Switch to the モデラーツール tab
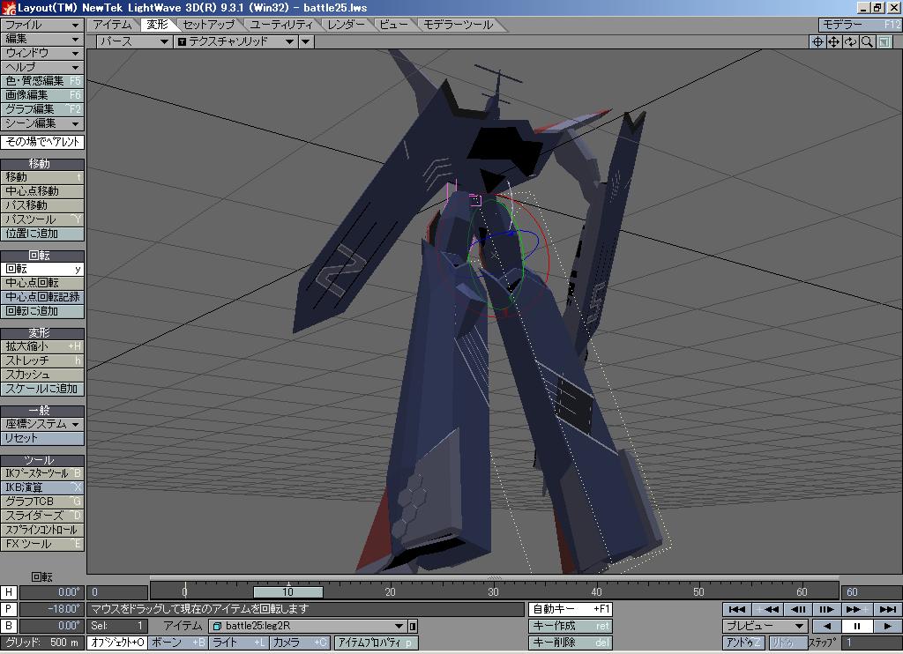This screenshot has height=654, width=903. click(459, 25)
